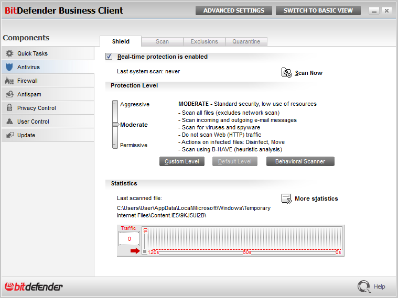Screen dimensions: 398x298
Task: Open the Quarantine tab
Action: click(246, 41)
